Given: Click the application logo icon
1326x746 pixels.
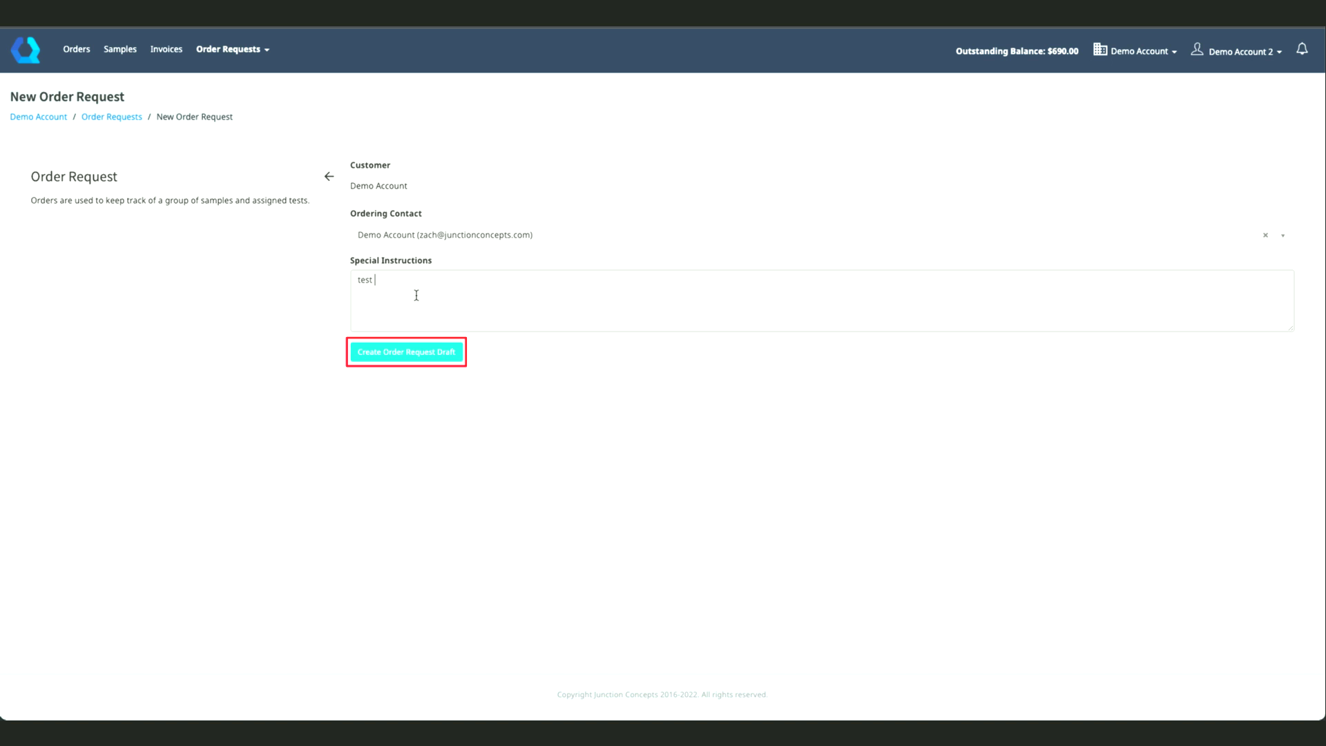Looking at the screenshot, I should click(x=26, y=50).
